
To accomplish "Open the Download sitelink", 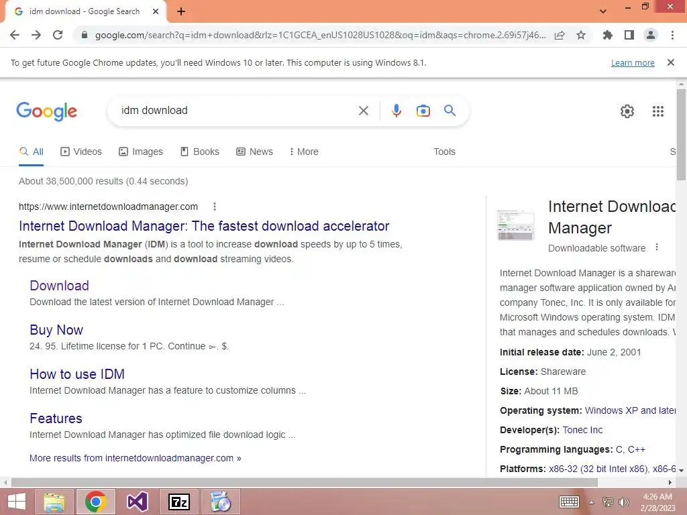I will [x=59, y=286].
